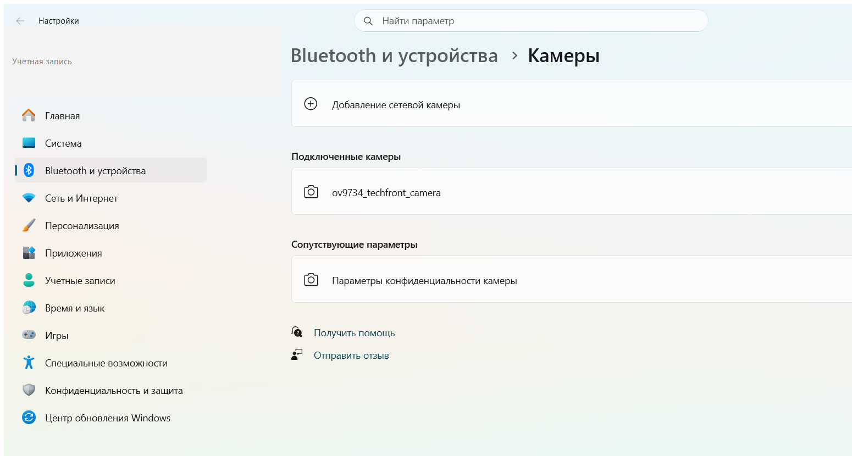This screenshot has width=852, height=456.
Task: Click the globe clock Время и язык icon
Action: click(x=29, y=308)
